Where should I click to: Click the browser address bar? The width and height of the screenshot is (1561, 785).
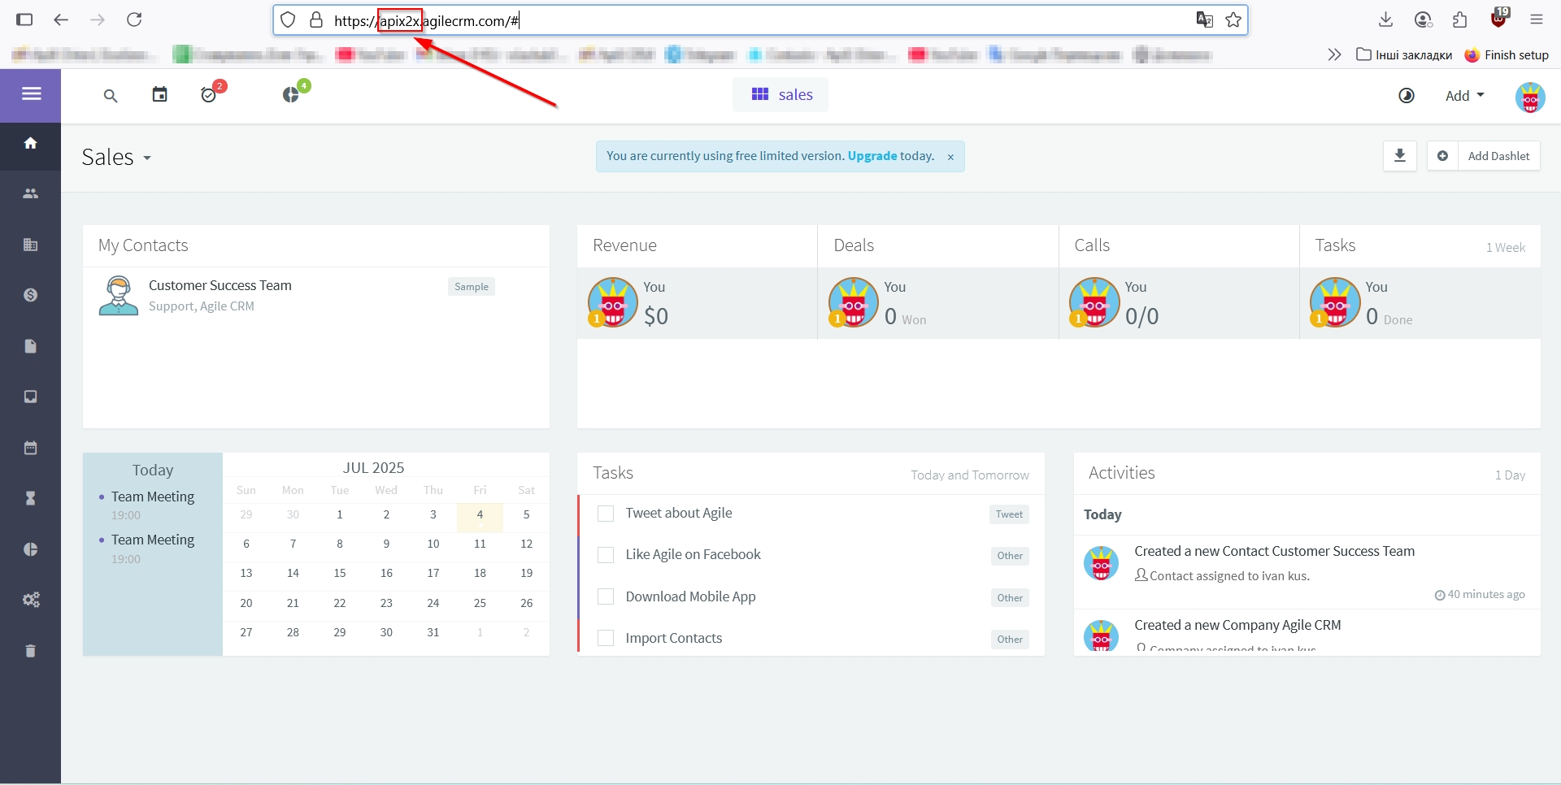click(x=760, y=20)
